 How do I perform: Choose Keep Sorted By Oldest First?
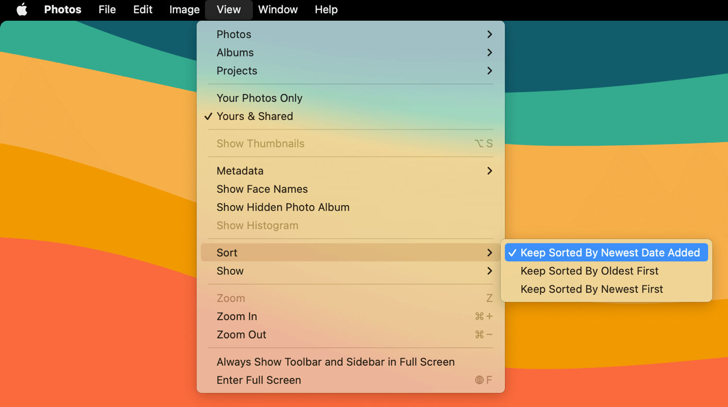click(x=589, y=271)
